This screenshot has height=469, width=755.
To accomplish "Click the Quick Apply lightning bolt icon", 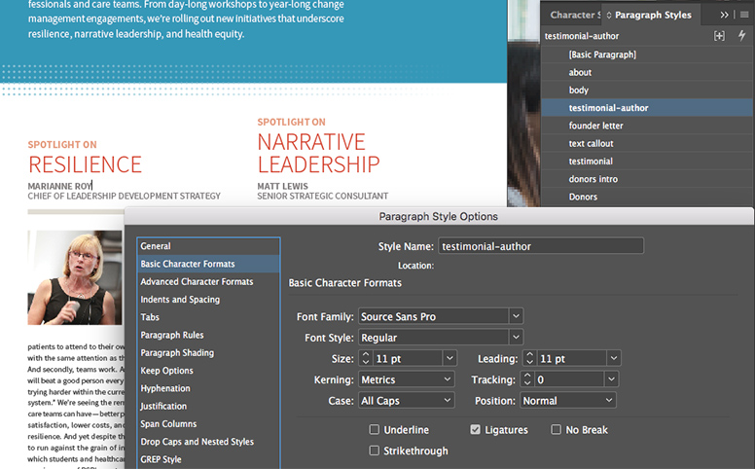I will pyautogui.click(x=742, y=35).
